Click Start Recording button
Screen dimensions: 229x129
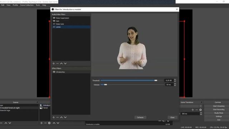pos(219,110)
